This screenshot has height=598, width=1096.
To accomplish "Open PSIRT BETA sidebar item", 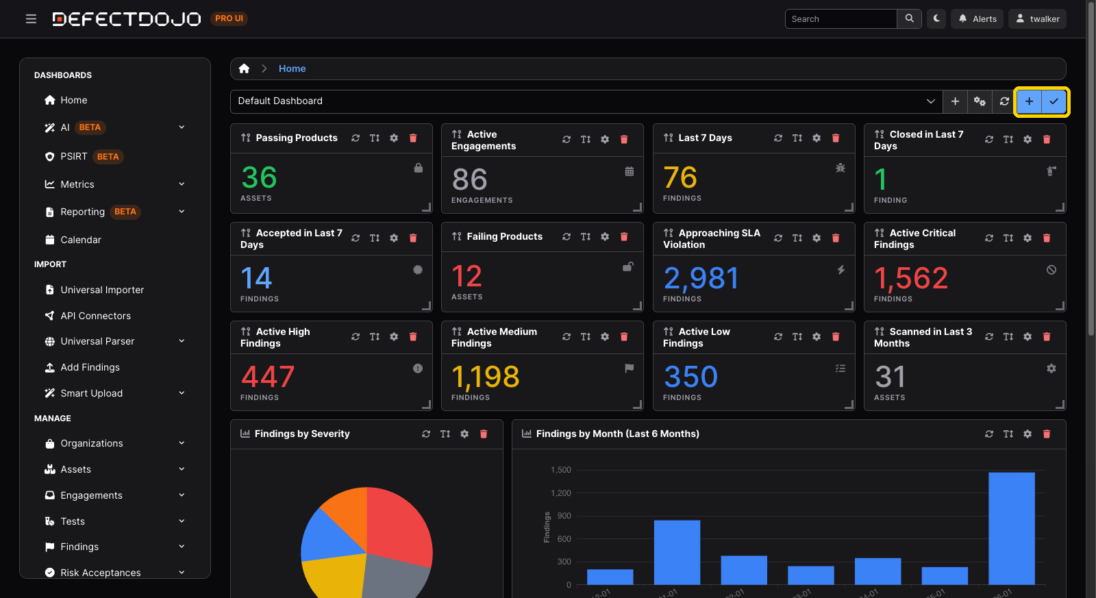I will [x=115, y=157].
